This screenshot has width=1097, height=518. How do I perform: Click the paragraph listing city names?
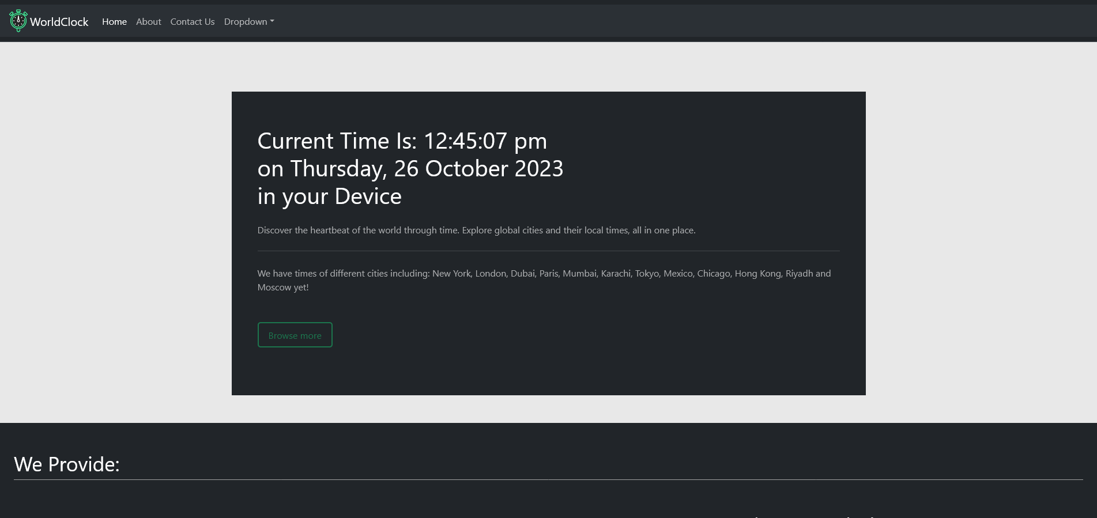544,280
